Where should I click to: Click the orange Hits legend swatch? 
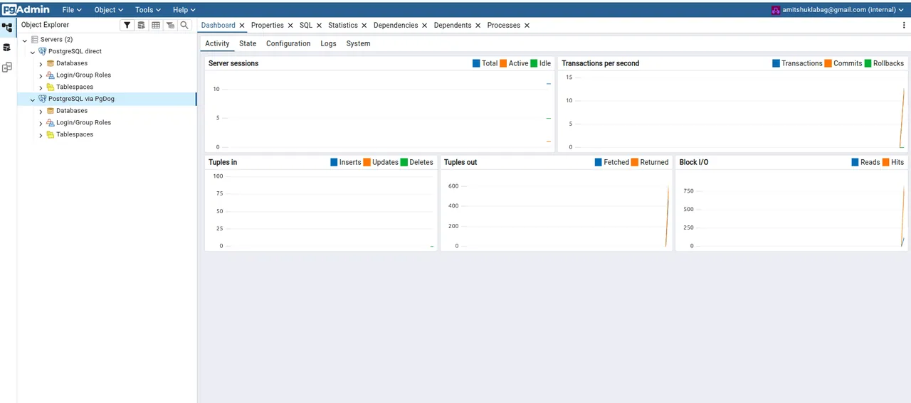point(886,162)
